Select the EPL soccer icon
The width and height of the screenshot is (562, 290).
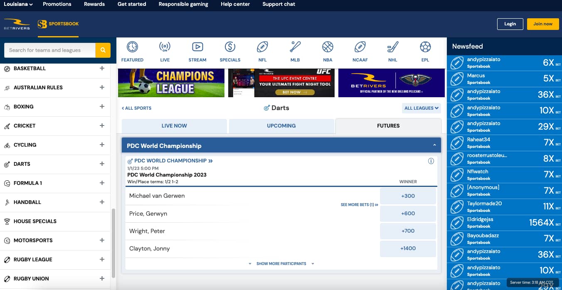(425, 49)
